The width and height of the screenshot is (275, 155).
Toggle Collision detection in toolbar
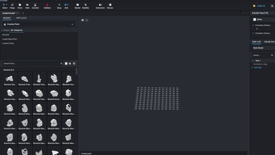pyautogui.click(x=47, y=6)
